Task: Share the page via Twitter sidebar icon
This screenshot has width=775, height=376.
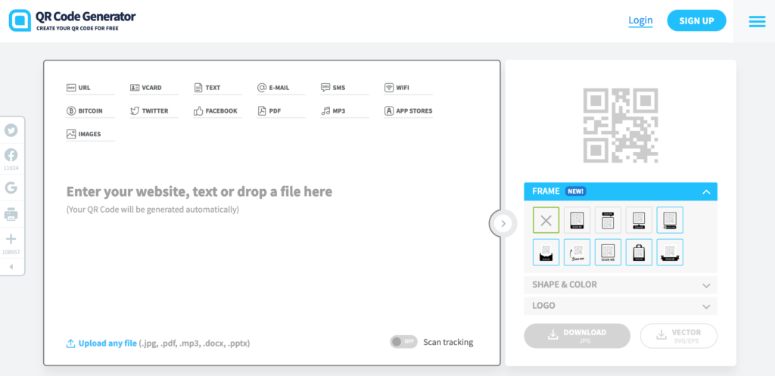Action: coord(11,130)
